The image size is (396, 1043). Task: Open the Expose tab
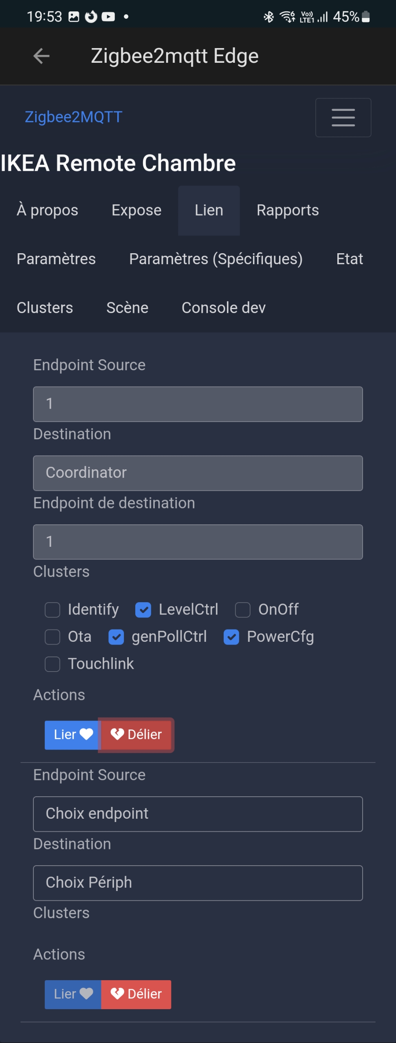click(136, 210)
